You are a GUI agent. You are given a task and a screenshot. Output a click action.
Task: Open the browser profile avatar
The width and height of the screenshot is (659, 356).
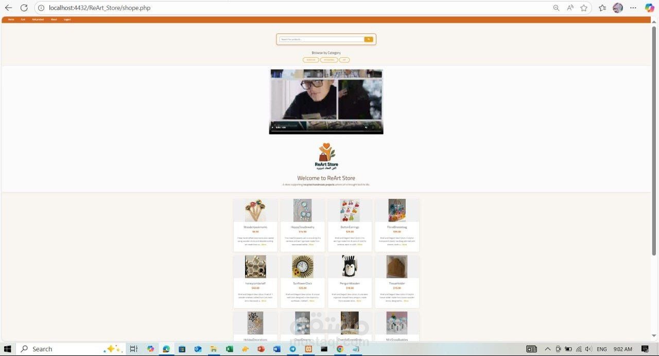click(618, 8)
